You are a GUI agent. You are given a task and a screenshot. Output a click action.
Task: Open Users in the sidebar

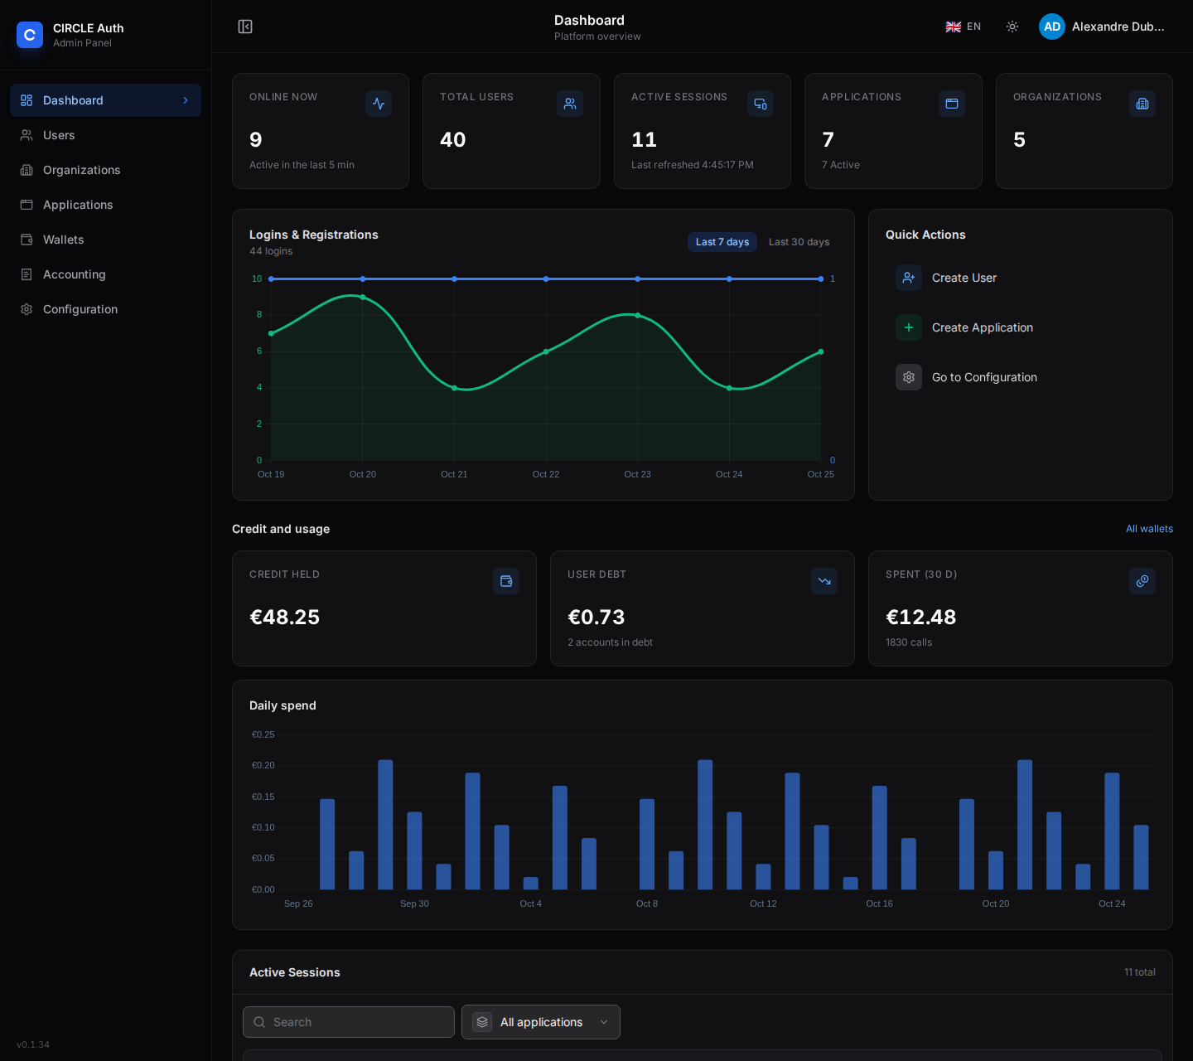pos(105,135)
